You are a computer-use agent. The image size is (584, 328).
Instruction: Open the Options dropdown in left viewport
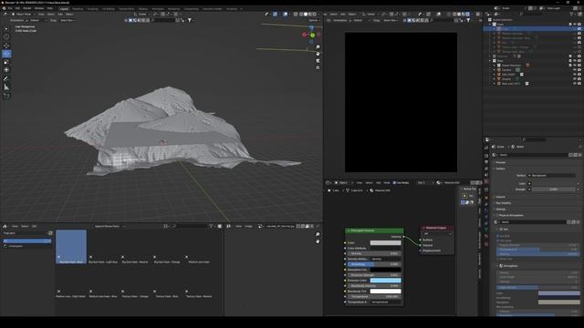pyautogui.click(x=314, y=20)
